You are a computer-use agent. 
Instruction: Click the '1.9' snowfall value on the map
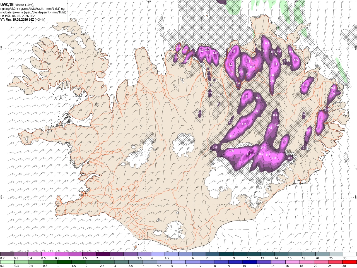pos(214,53)
